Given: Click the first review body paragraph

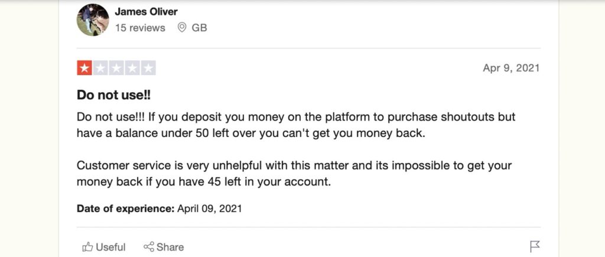Looking at the screenshot, I should pos(296,125).
